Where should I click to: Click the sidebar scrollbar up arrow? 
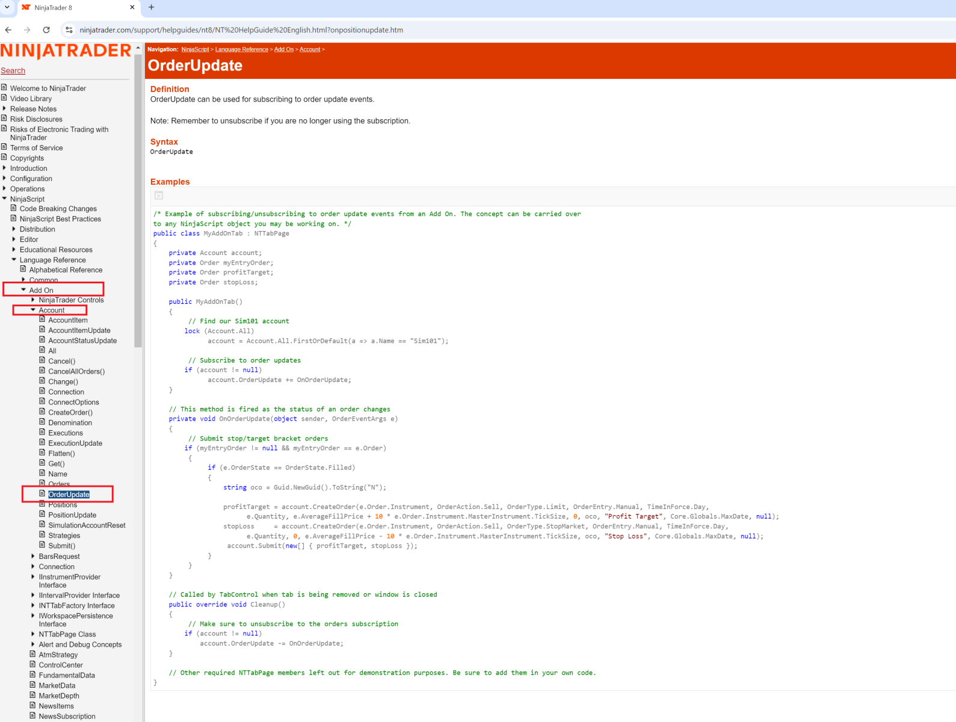click(138, 47)
